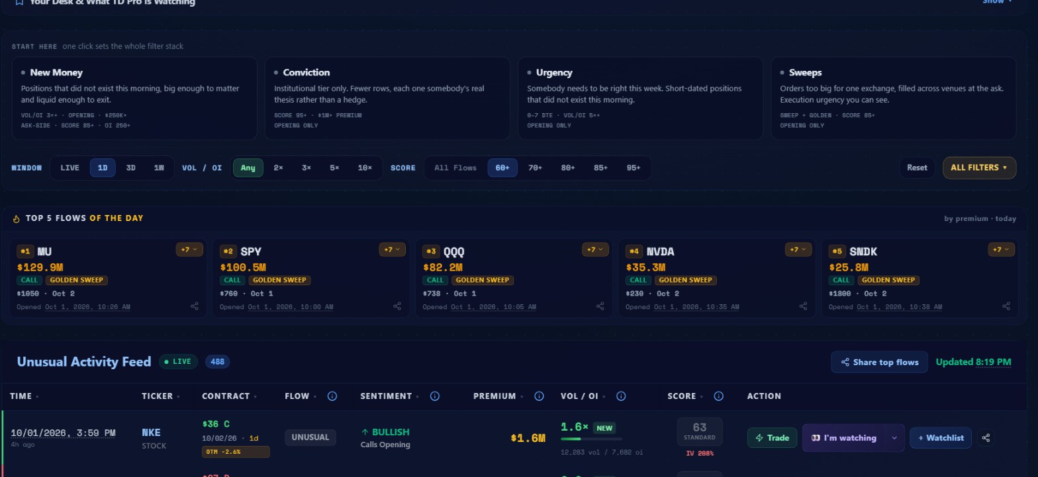
Task: Sort feed by the TICKER column
Action: point(161,396)
